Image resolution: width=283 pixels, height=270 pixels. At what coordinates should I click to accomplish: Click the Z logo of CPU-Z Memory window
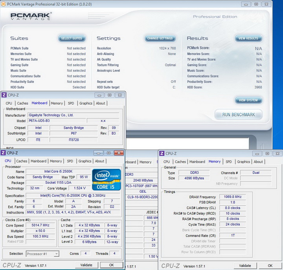tap(162, 153)
